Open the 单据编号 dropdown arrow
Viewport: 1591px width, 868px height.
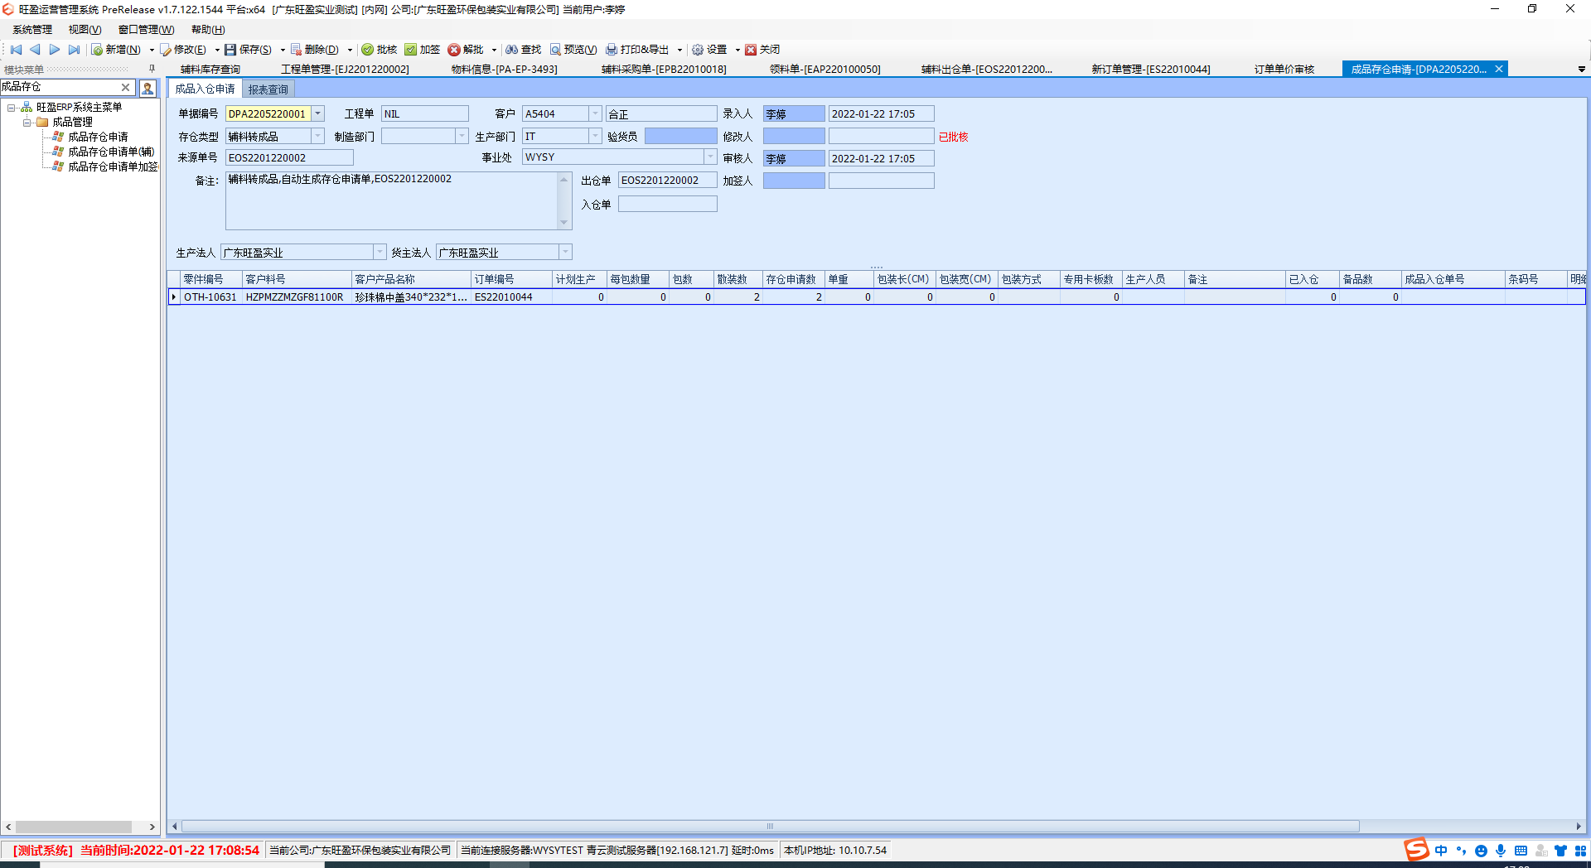(317, 113)
